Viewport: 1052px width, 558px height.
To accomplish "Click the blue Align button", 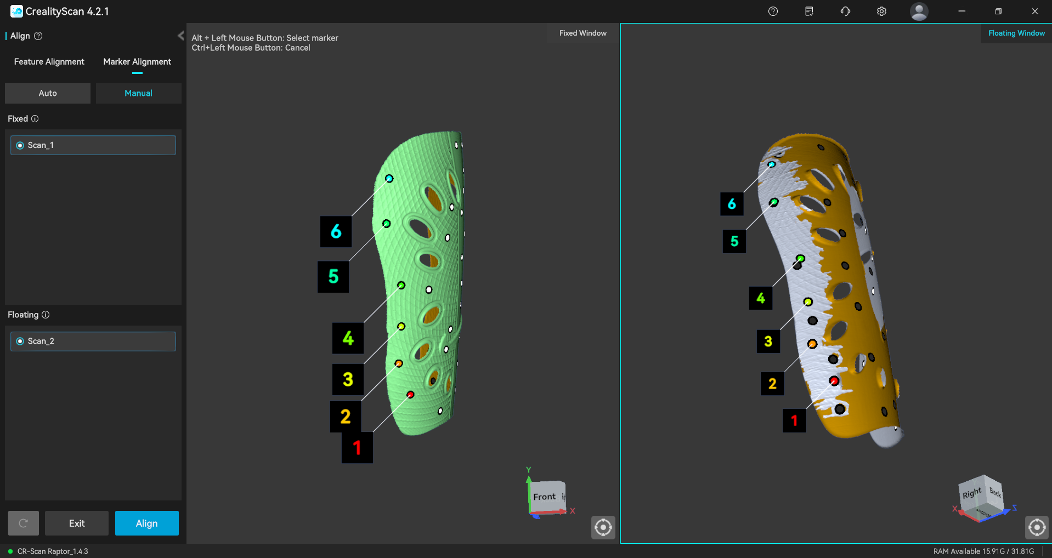I will [147, 523].
